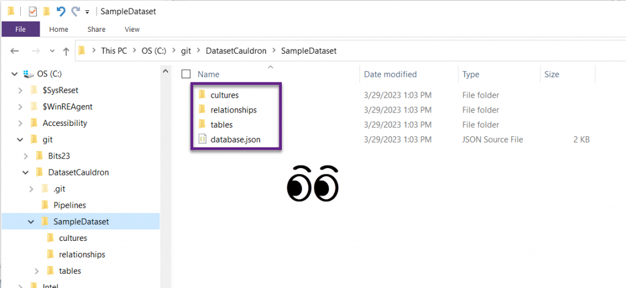Image resolution: width=626 pixels, height=288 pixels.
Task: Select Pipelines folder in navigation tree
Action: coord(70,205)
